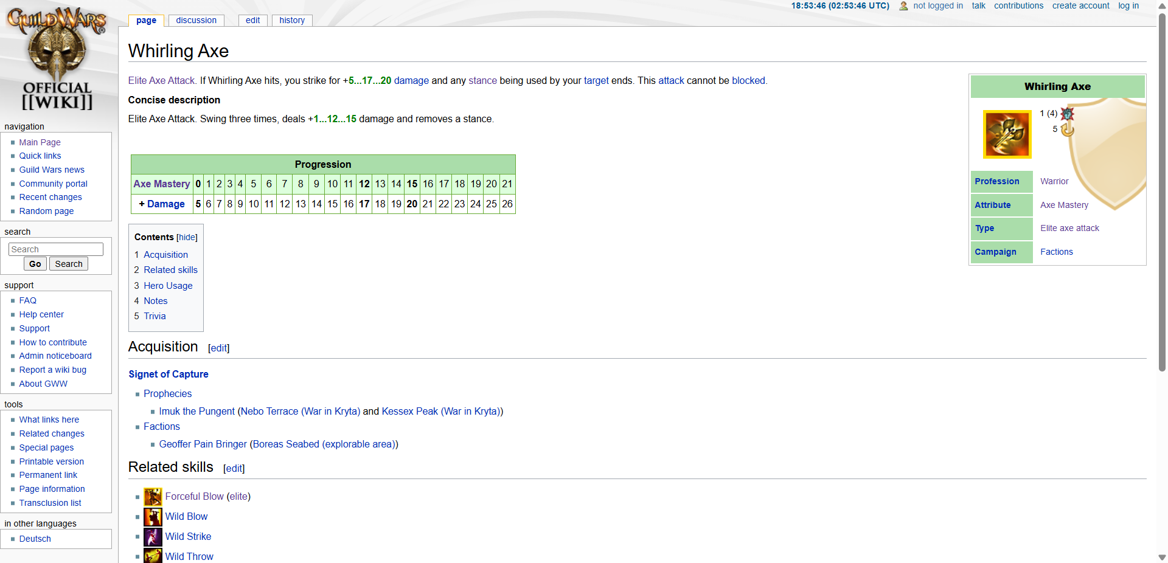Open the Wild Throw skill icon
Screen dimensions: 1168x563
point(153,556)
